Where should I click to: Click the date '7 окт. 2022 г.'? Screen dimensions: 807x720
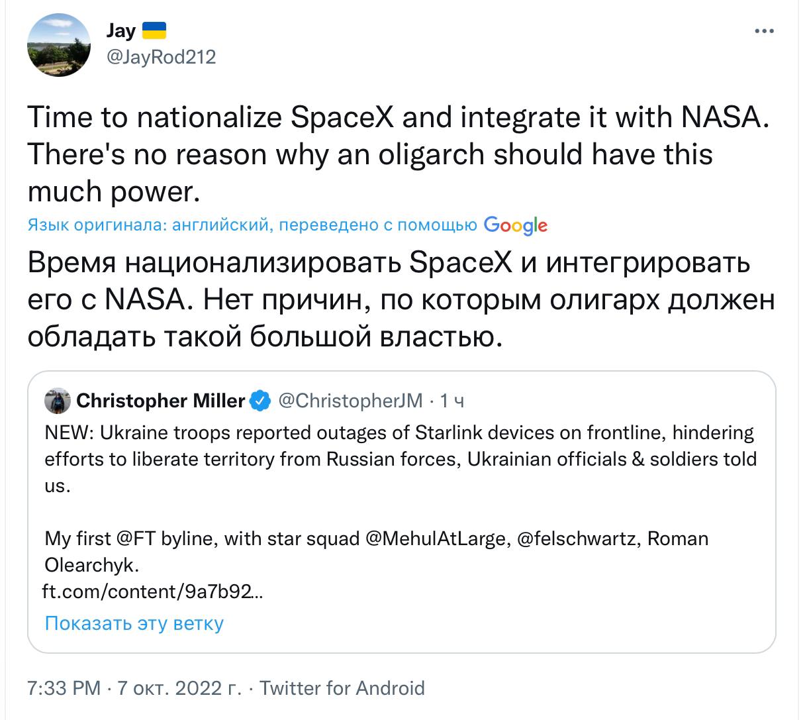pyautogui.click(x=179, y=688)
